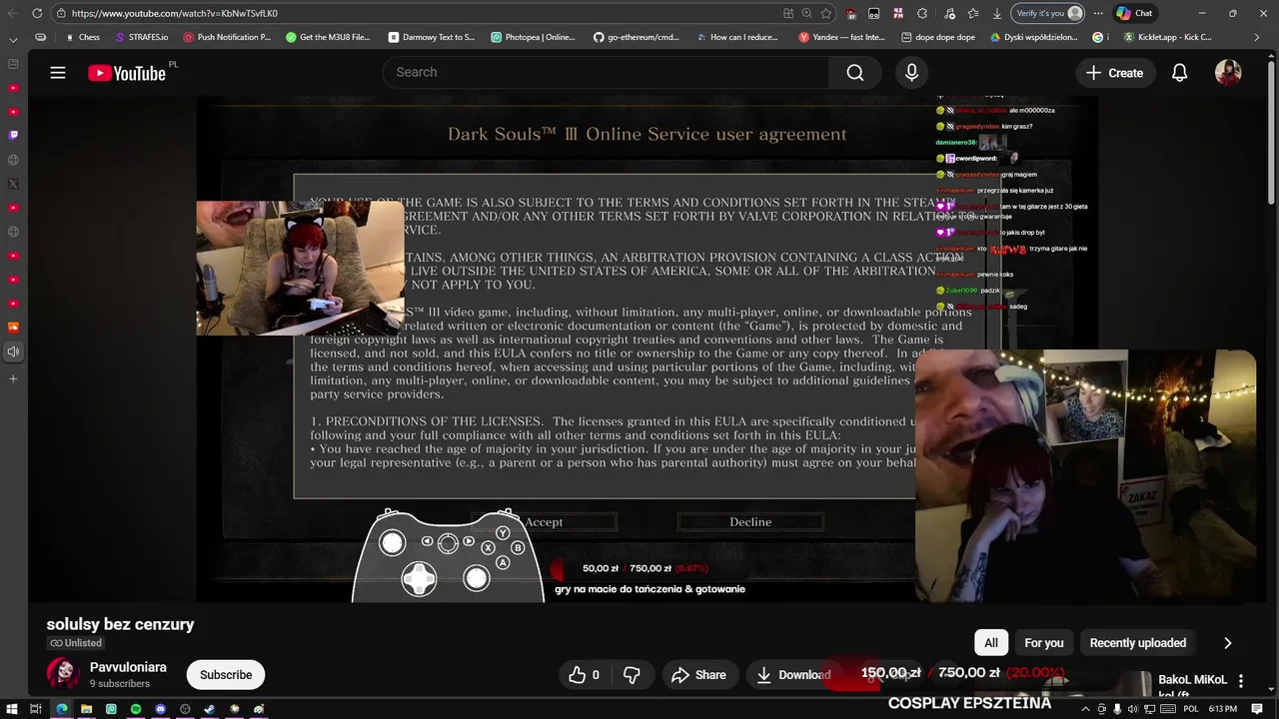Open the YouTube account avatar menu
The width and height of the screenshot is (1279, 719).
(x=1228, y=73)
